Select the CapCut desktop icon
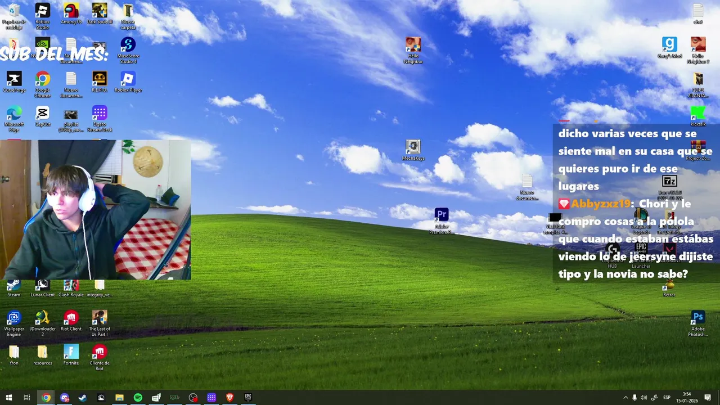Screen dimensions: 720x405 tap(43, 116)
